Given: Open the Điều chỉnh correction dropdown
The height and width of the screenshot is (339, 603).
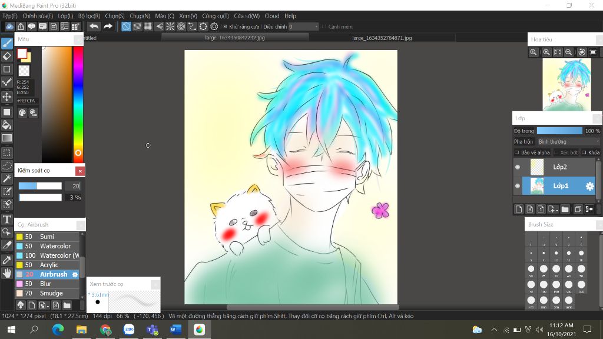Looking at the screenshot, I should click(x=303, y=26).
